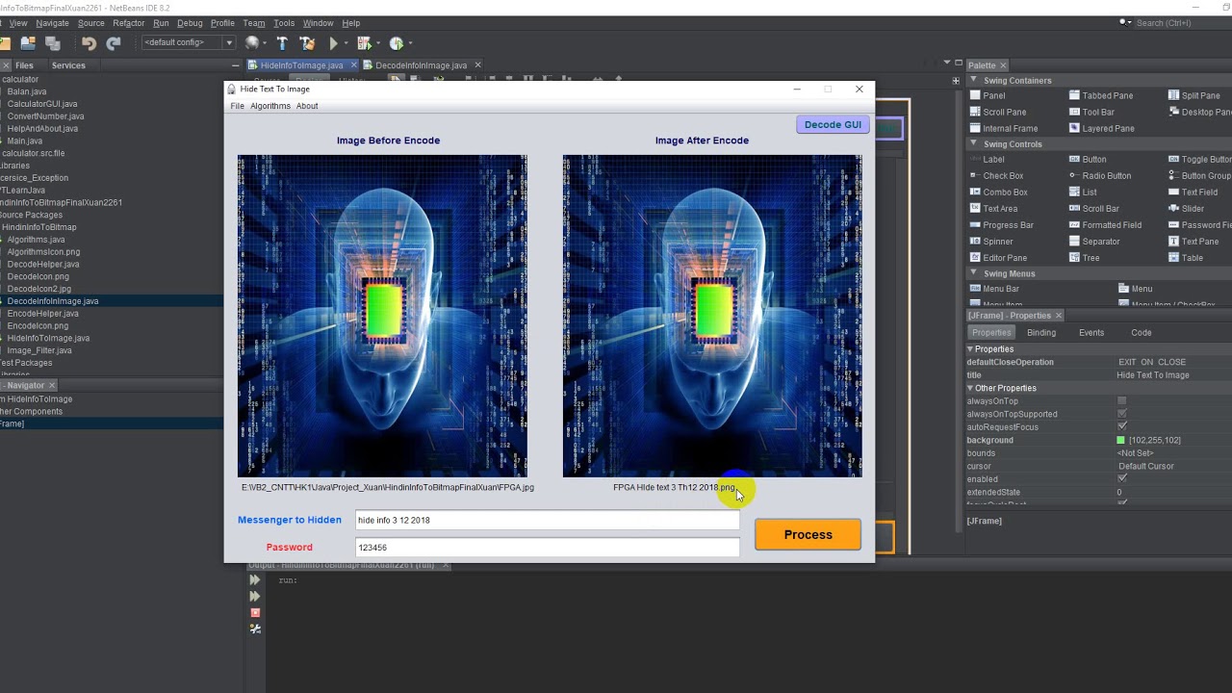This screenshot has width=1232, height=693.
Task: Click the Clean and Build icon
Action: coord(307,43)
